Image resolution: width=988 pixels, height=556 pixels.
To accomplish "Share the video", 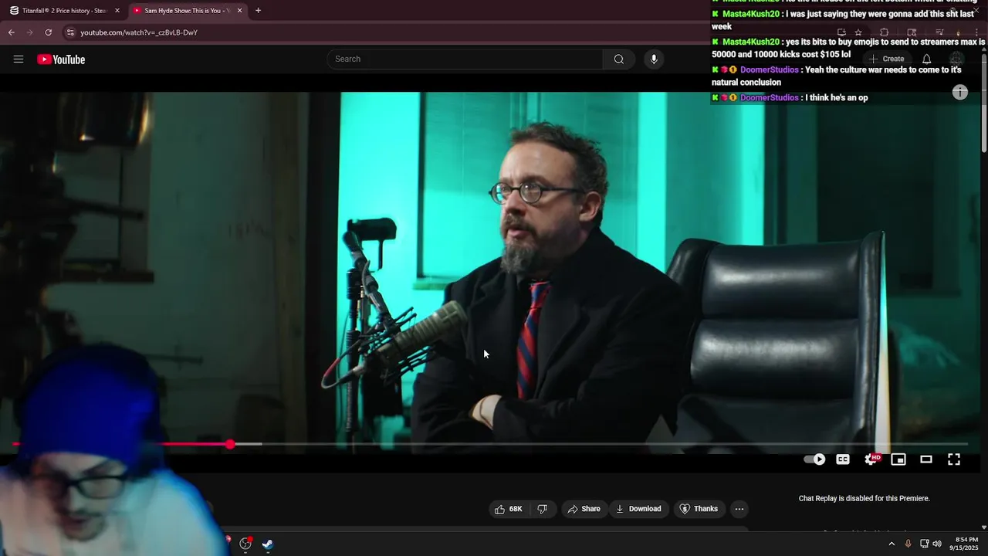I will point(584,509).
